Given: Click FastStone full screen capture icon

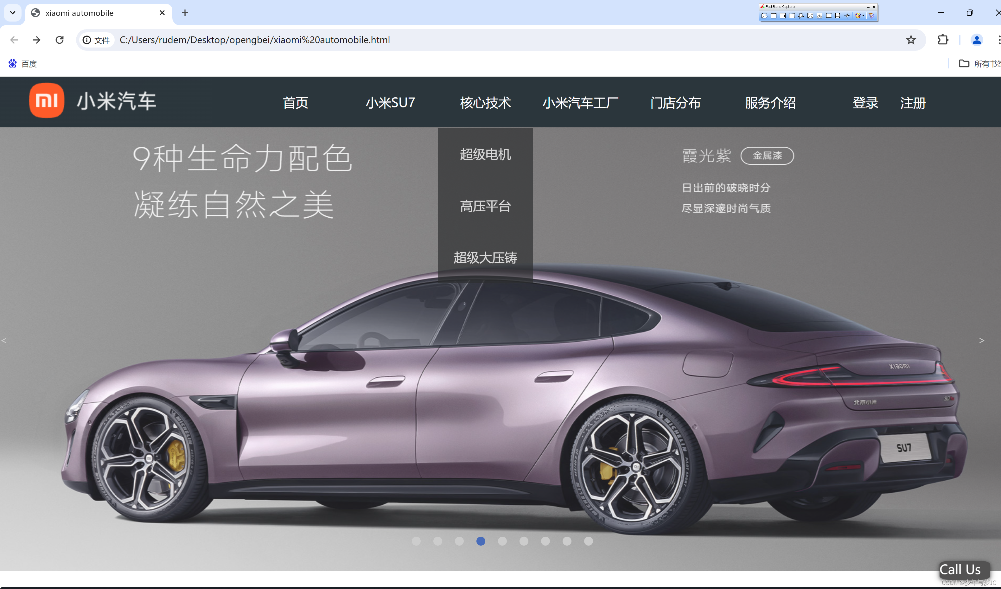Looking at the screenshot, I should (x=810, y=16).
